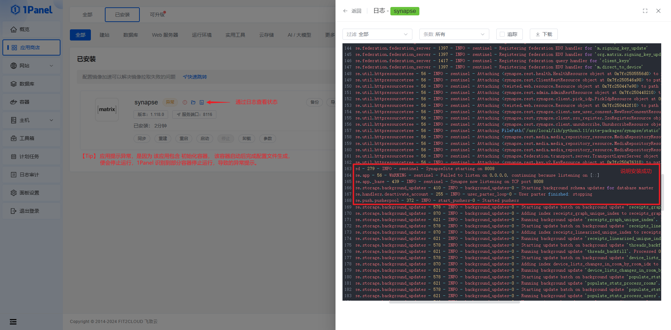The image size is (671, 330).
Task: Click the 快速跳转 quick jump link
Action: pyautogui.click(x=195, y=77)
